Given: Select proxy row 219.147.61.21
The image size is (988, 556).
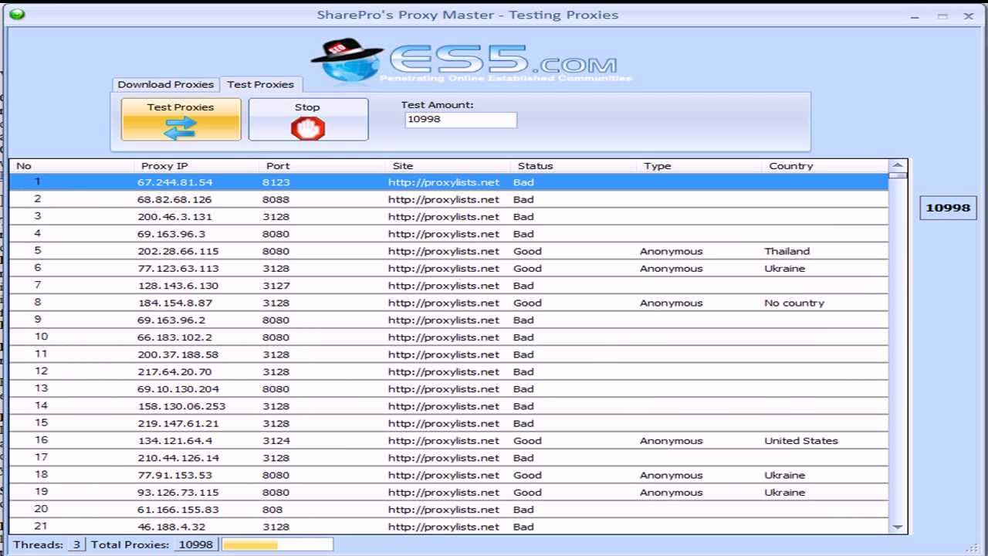Looking at the screenshot, I should point(448,423).
